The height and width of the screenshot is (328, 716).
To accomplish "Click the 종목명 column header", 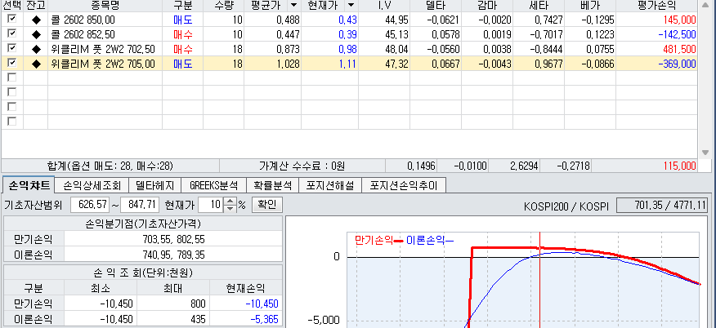I will pos(105,5).
